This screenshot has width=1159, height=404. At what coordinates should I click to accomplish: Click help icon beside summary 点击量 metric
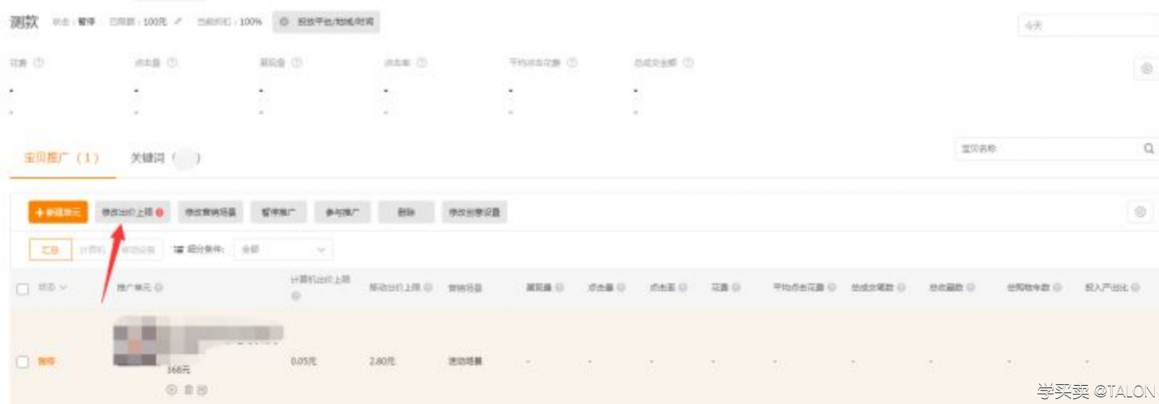click(x=171, y=63)
